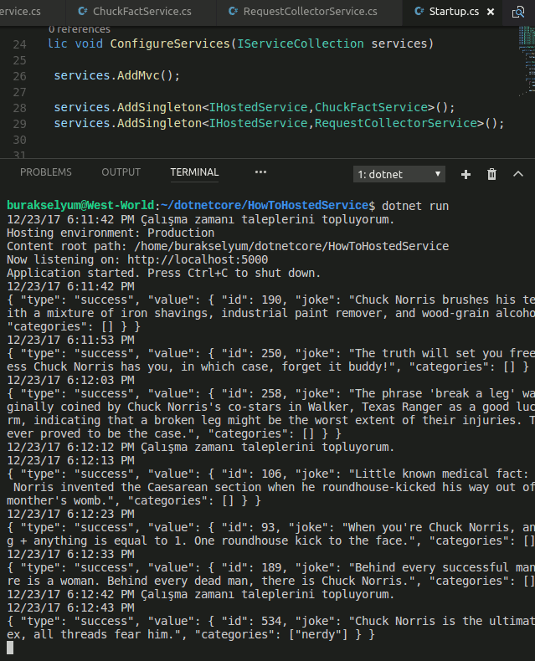
Task: Switch to the PROBLEMS panel tab
Action: pyautogui.click(x=46, y=172)
